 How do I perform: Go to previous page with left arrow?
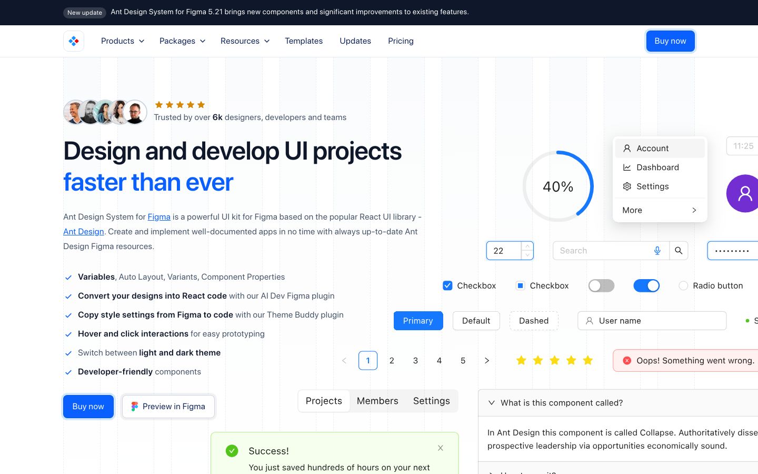[x=344, y=361]
